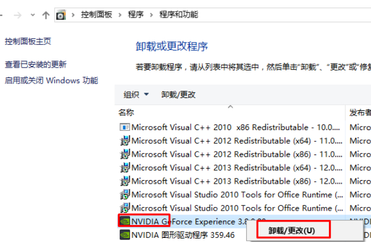
Task: Navigate to 程序 breadcrumb
Action: [x=135, y=15]
